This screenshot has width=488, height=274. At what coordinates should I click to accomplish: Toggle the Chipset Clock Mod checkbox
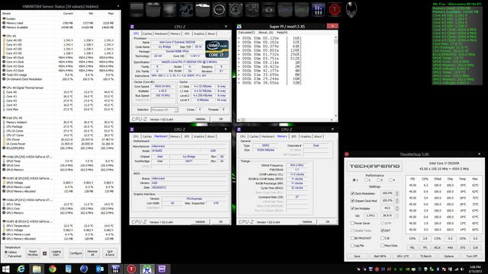[352, 201]
